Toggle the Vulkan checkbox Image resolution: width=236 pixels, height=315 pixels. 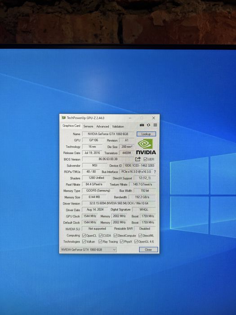pos(84,242)
